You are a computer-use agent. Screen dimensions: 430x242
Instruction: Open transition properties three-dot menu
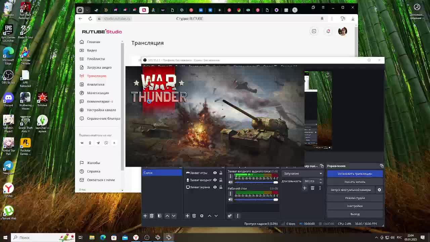[x=320, y=188]
